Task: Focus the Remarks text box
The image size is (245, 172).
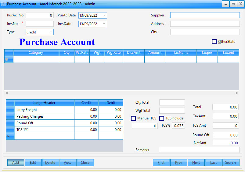Action: coord(199,150)
